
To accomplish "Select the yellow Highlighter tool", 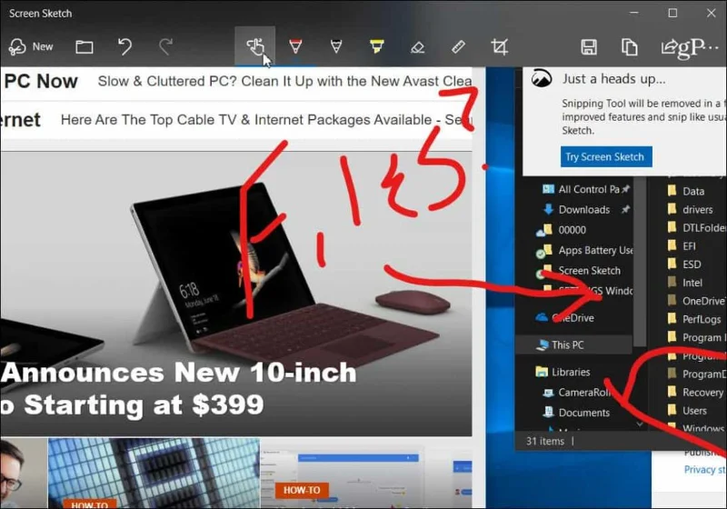I will (376, 47).
